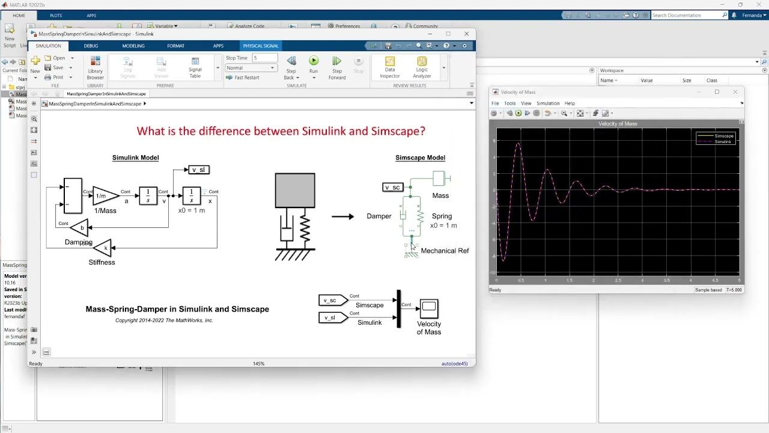Screen dimensions: 769x433
Task: Click the MassSpringDamperInSimulinkAndSimscape model tab
Action: 106,94
